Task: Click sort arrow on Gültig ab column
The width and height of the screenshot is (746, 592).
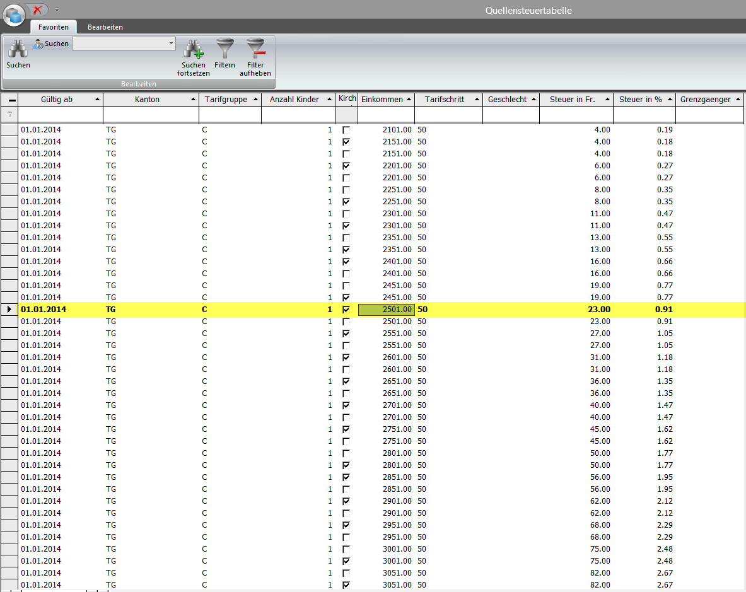Action: [x=97, y=100]
